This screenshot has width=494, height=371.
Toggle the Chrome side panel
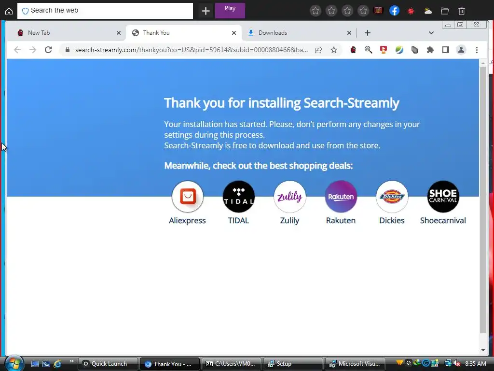[x=445, y=50]
